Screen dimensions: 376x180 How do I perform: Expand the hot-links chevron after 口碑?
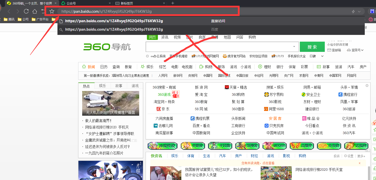click(x=322, y=56)
